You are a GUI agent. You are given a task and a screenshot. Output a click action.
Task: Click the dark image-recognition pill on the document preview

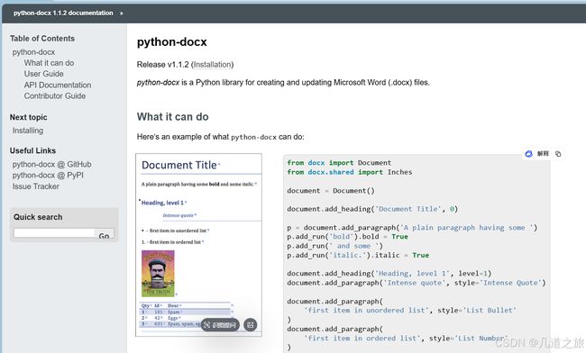point(220,325)
